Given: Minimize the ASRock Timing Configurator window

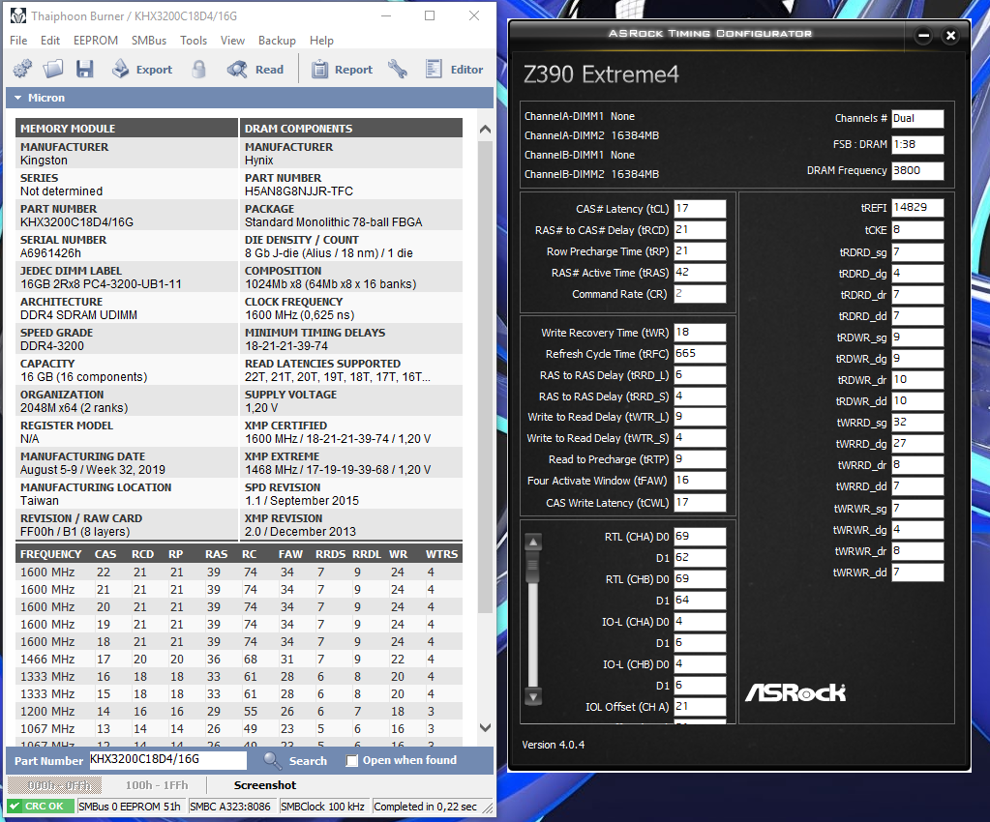Looking at the screenshot, I should tap(923, 36).
